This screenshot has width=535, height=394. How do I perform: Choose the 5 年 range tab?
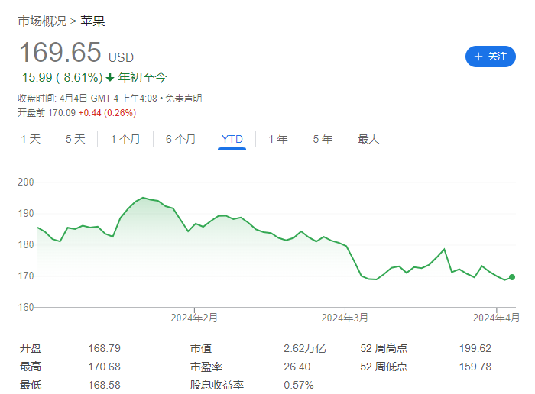323,139
